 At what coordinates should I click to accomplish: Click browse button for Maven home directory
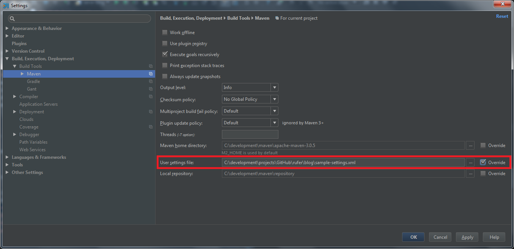pos(470,146)
